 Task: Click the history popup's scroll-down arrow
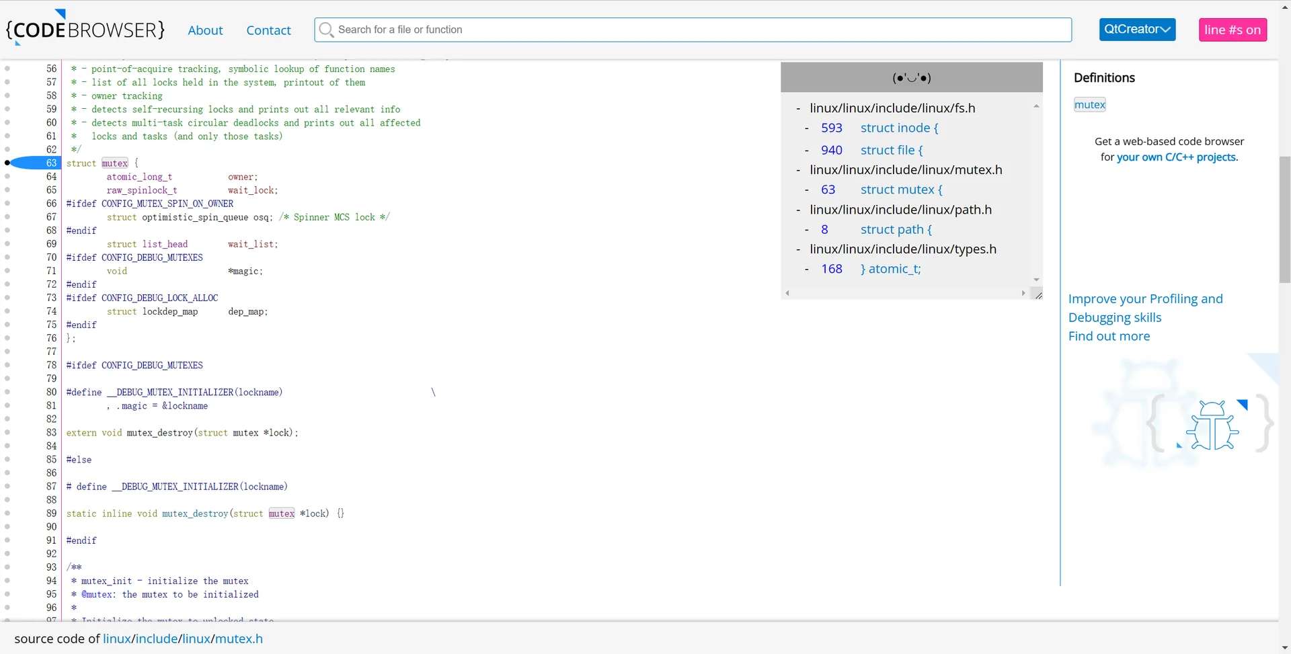pyautogui.click(x=1036, y=280)
